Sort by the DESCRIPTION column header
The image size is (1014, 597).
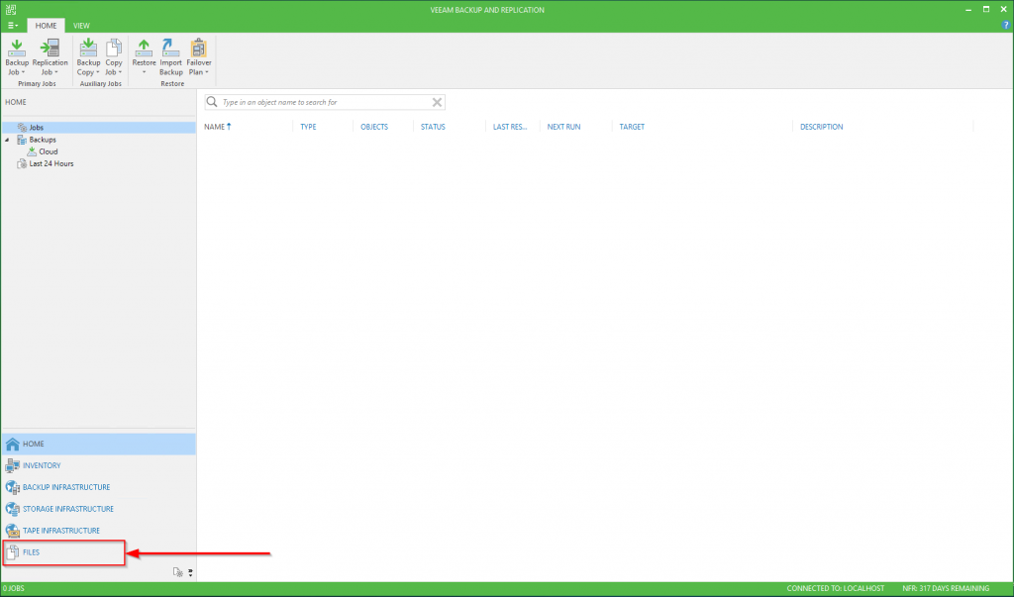[x=821, y=127]
